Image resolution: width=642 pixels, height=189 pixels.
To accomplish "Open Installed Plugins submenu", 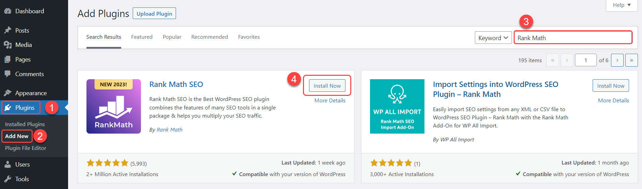I will [25, 124].
